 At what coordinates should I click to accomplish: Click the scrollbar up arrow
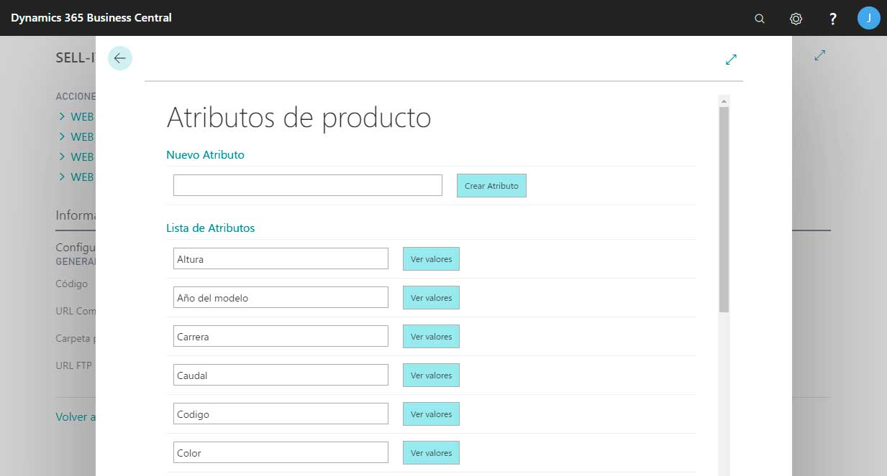(724, 101)
